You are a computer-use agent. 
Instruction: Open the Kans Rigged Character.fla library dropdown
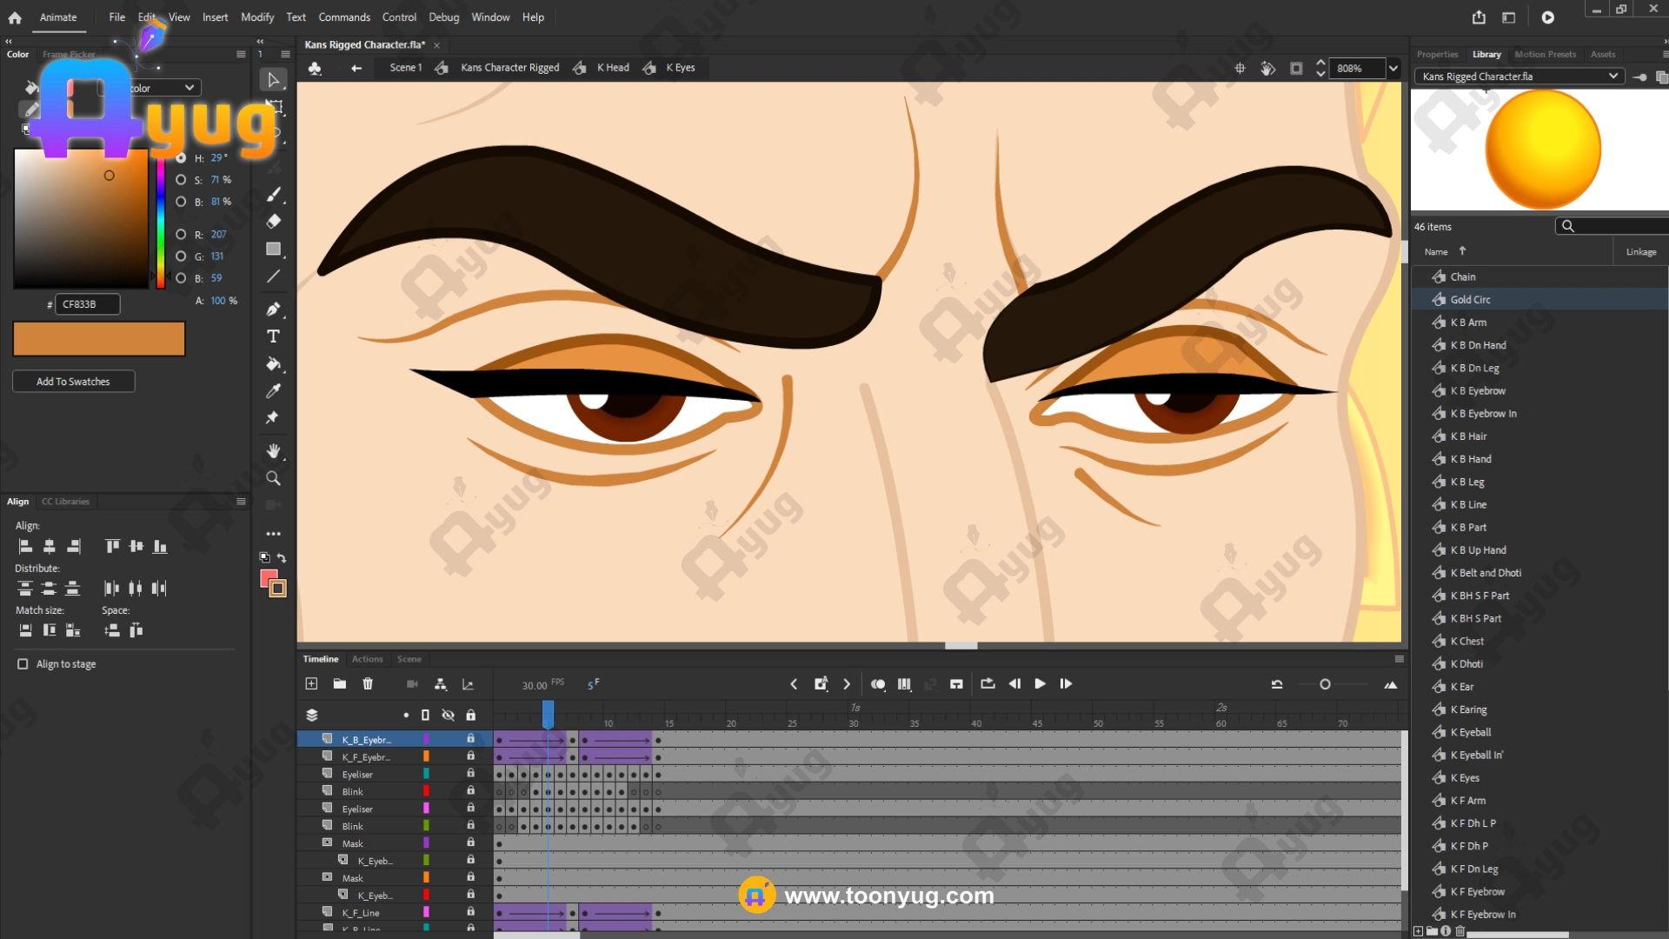click(1613, 77)
